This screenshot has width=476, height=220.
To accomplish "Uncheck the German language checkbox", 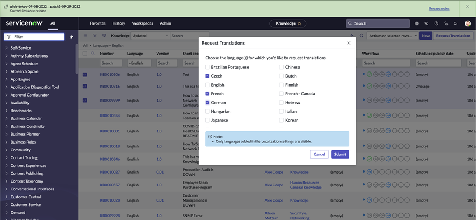I will pos(207,103).
